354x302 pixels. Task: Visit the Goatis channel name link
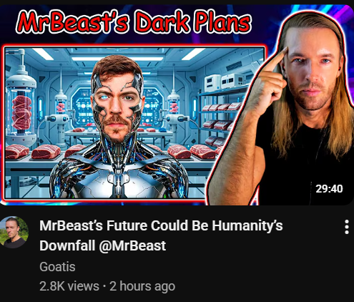pos(57,267)
